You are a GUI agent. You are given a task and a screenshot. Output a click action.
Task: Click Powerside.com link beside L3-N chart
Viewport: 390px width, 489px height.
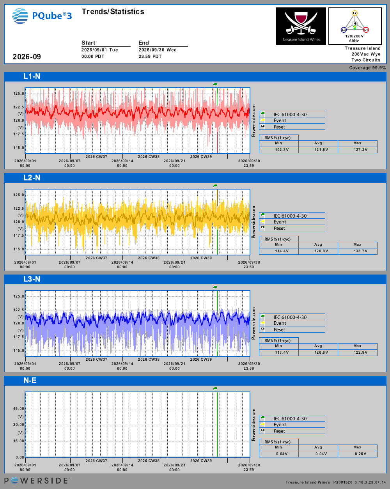pos(253,323)
